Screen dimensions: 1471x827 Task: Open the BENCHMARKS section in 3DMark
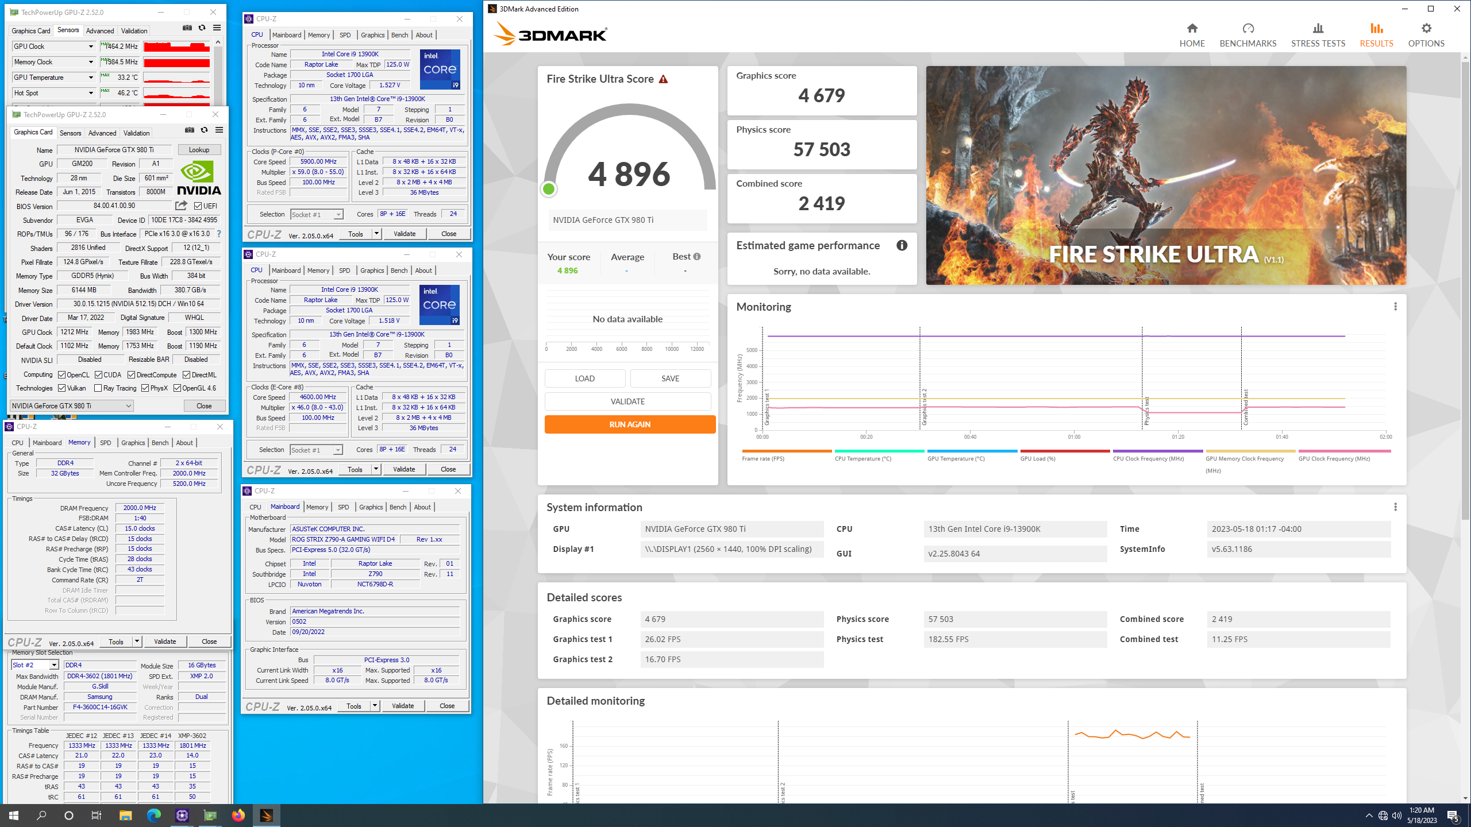[1247, 35]
